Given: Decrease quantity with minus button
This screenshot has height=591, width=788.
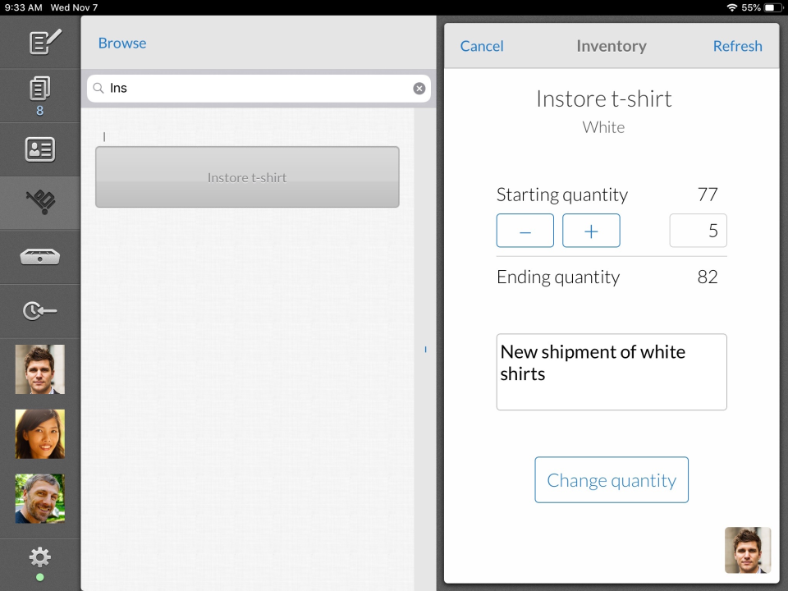Looking at the screenshot, I should (525, 231).
